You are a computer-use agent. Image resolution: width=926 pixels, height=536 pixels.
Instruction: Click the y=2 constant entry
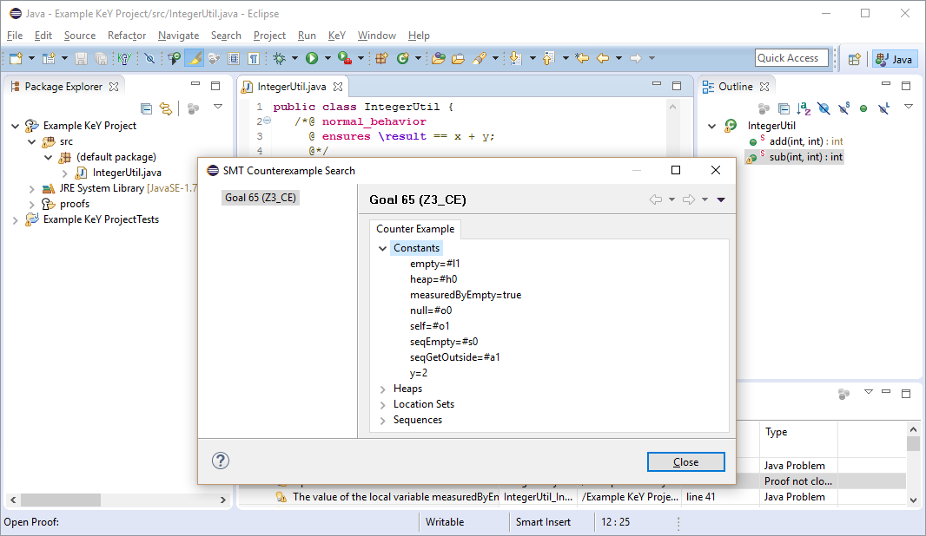419,373
